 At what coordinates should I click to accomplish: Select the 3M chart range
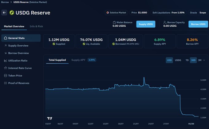pyautogui.click(x=200, y=60)
